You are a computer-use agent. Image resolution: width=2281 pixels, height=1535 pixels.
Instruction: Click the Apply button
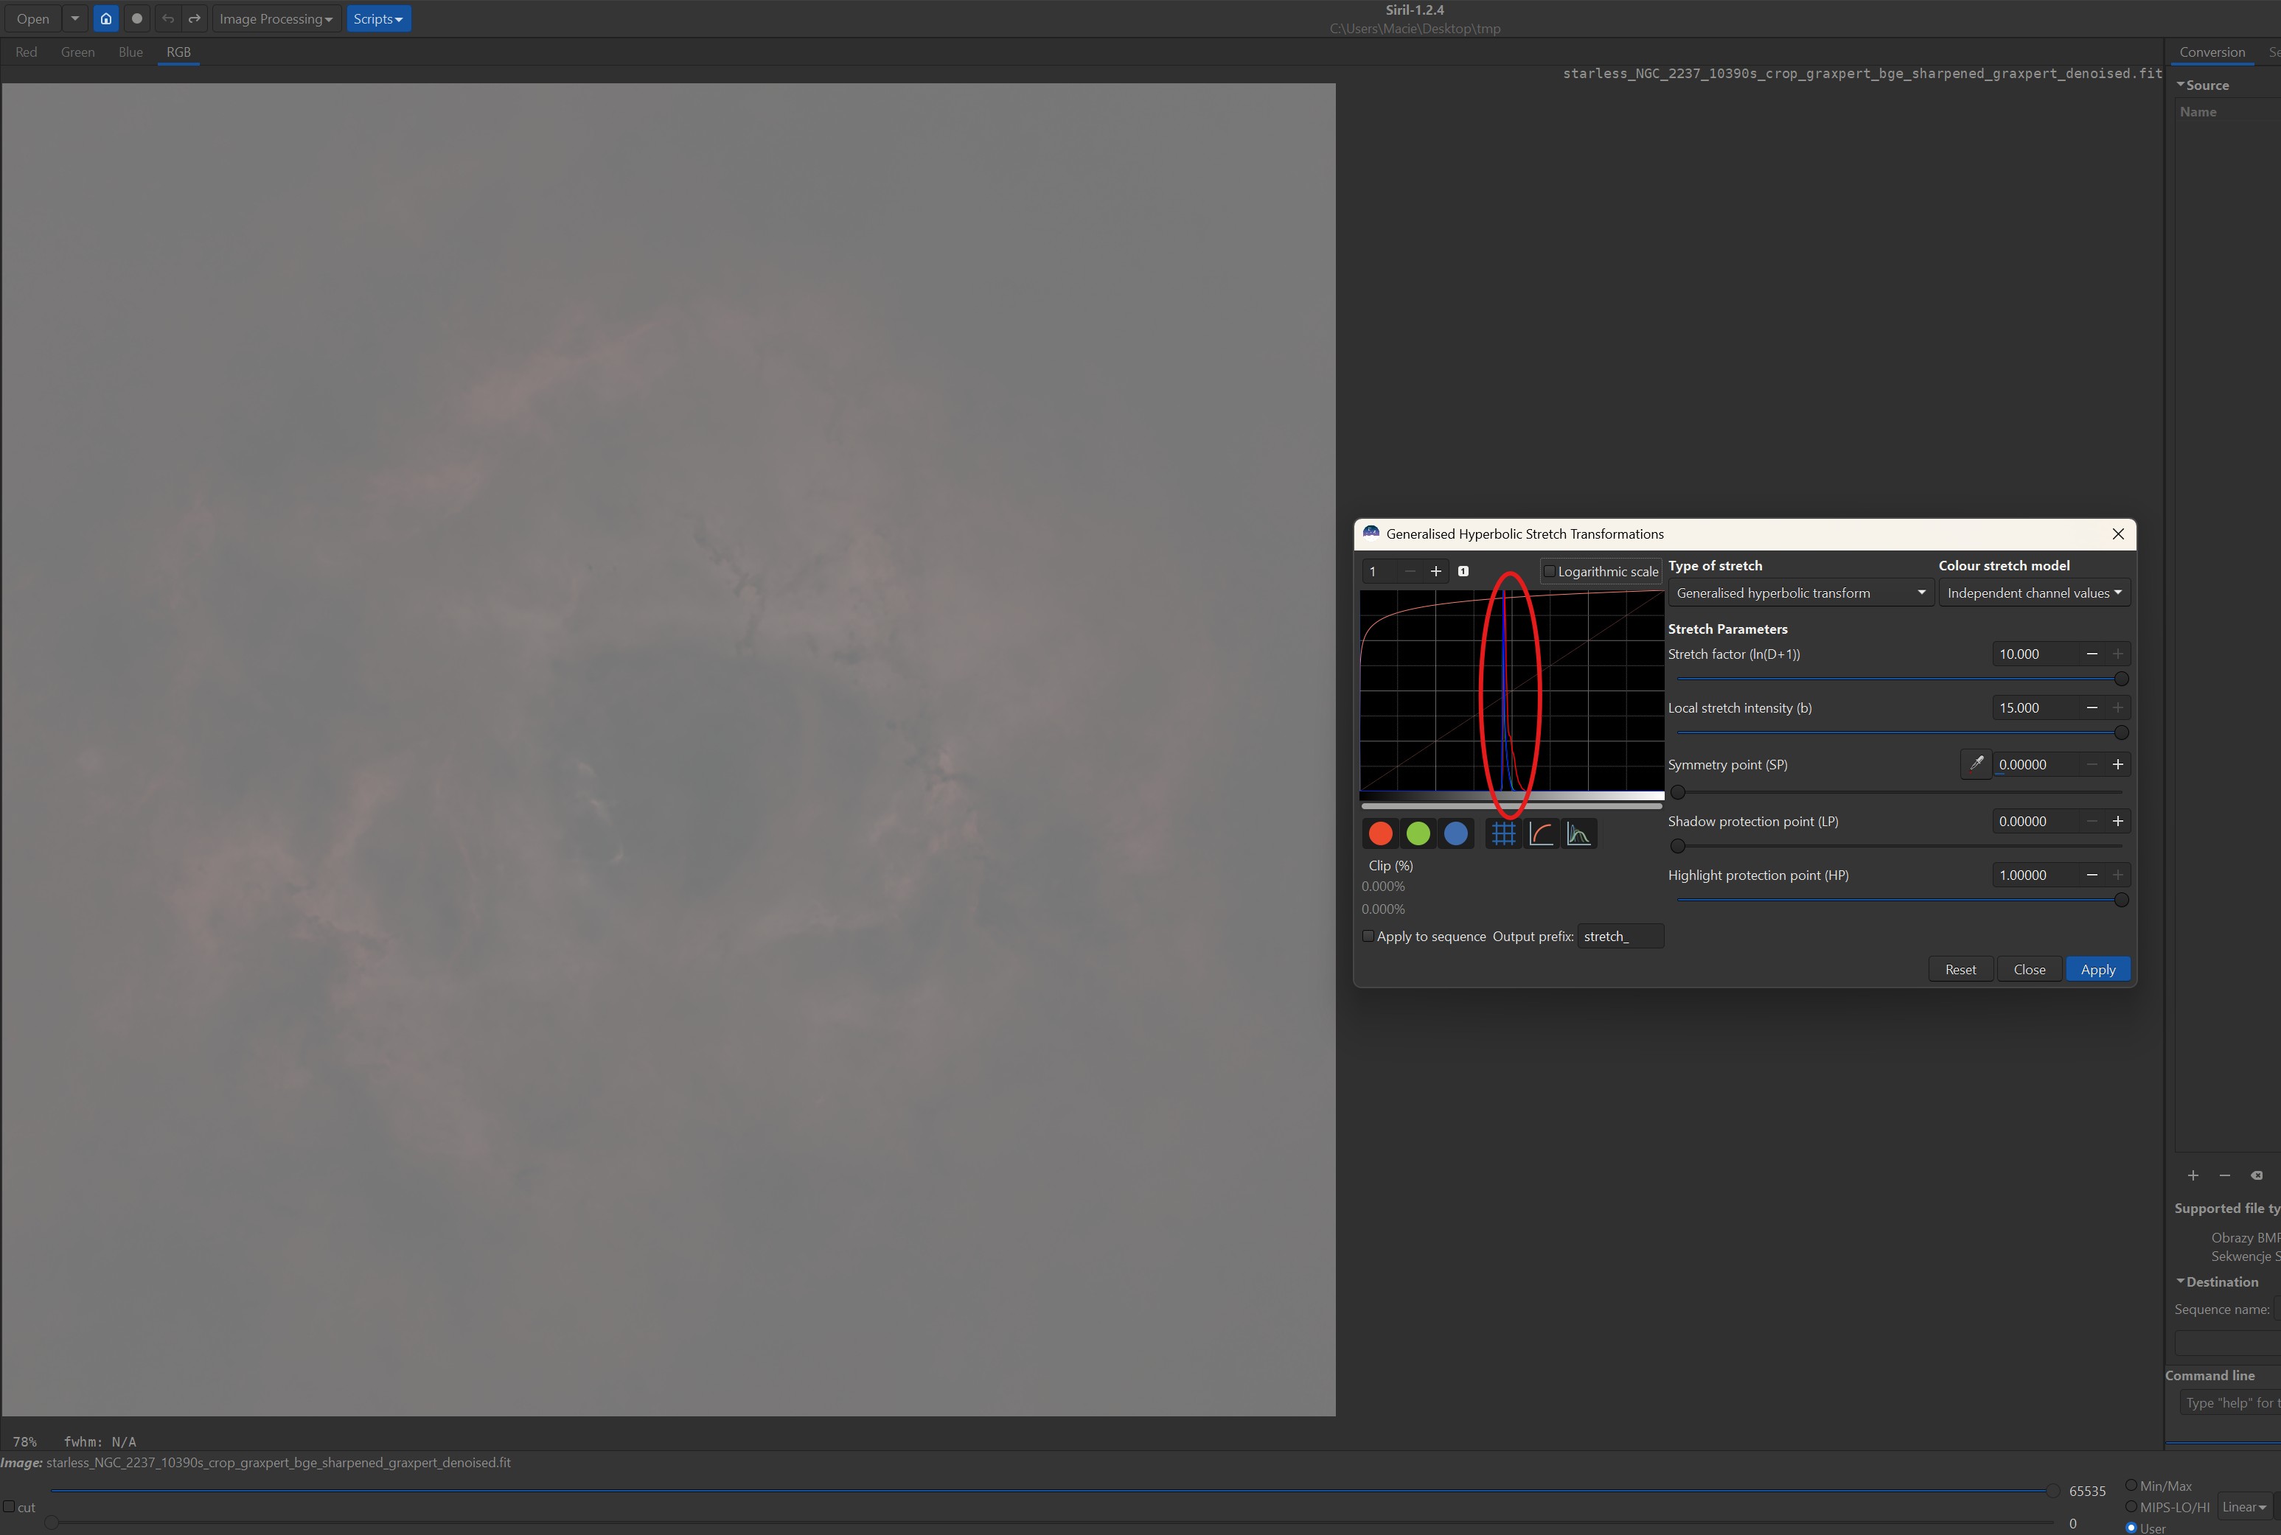coord(2097,969)
